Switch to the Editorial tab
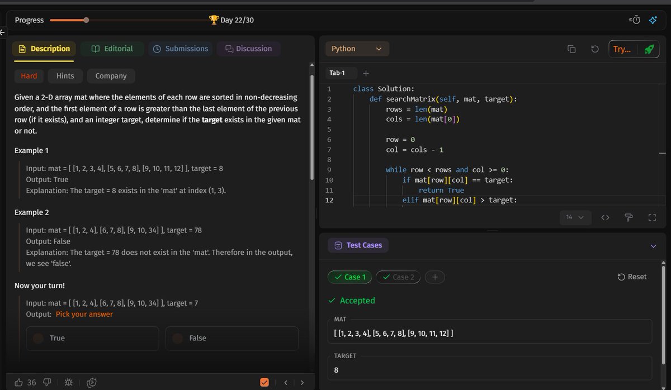This screenshot has height=390, width=671. click(112, 49)
